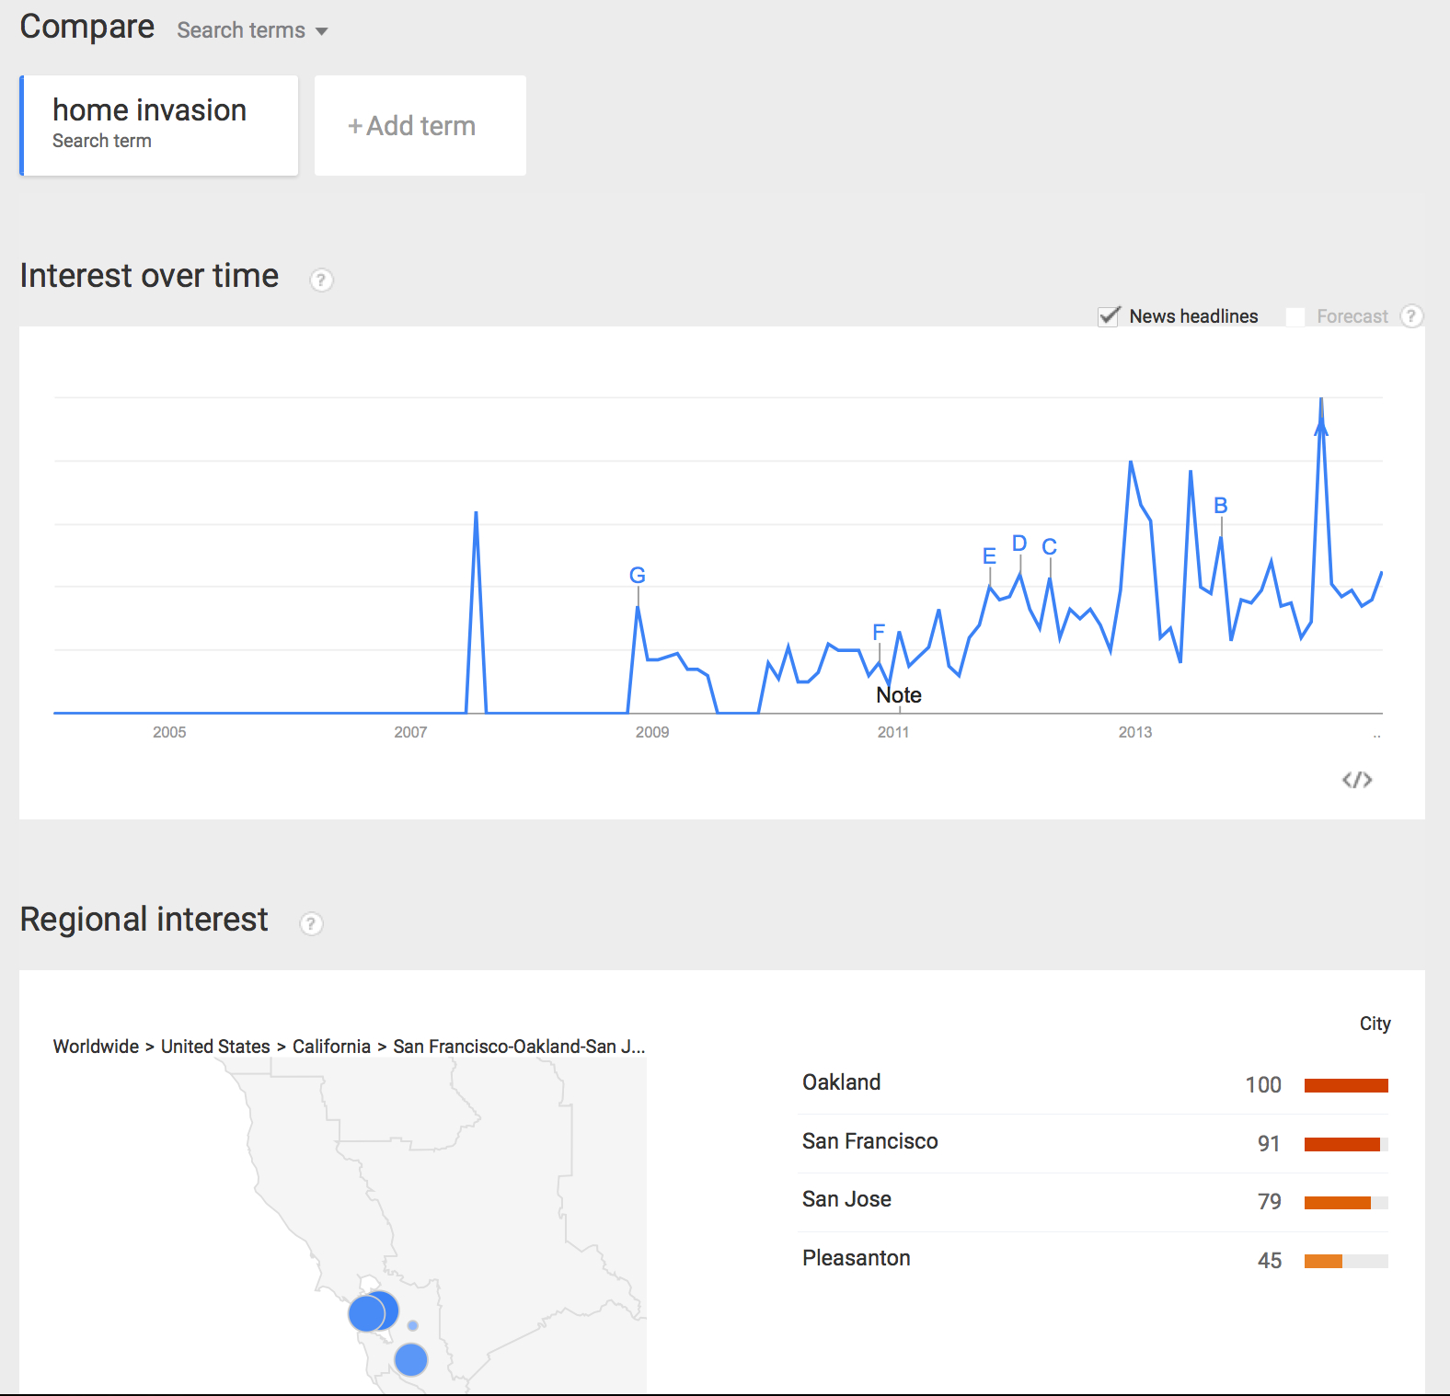This screenshot has height=1396, width=1450.
Task: Click Pleasanton's orange interest bar
Action: pos(1346,1262)
